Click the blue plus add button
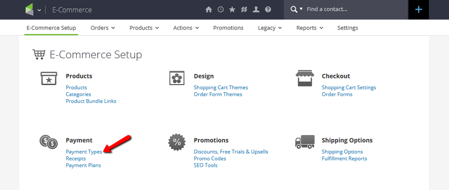The height and width of the screenshot is (190, 449). (x=418, y=9)
